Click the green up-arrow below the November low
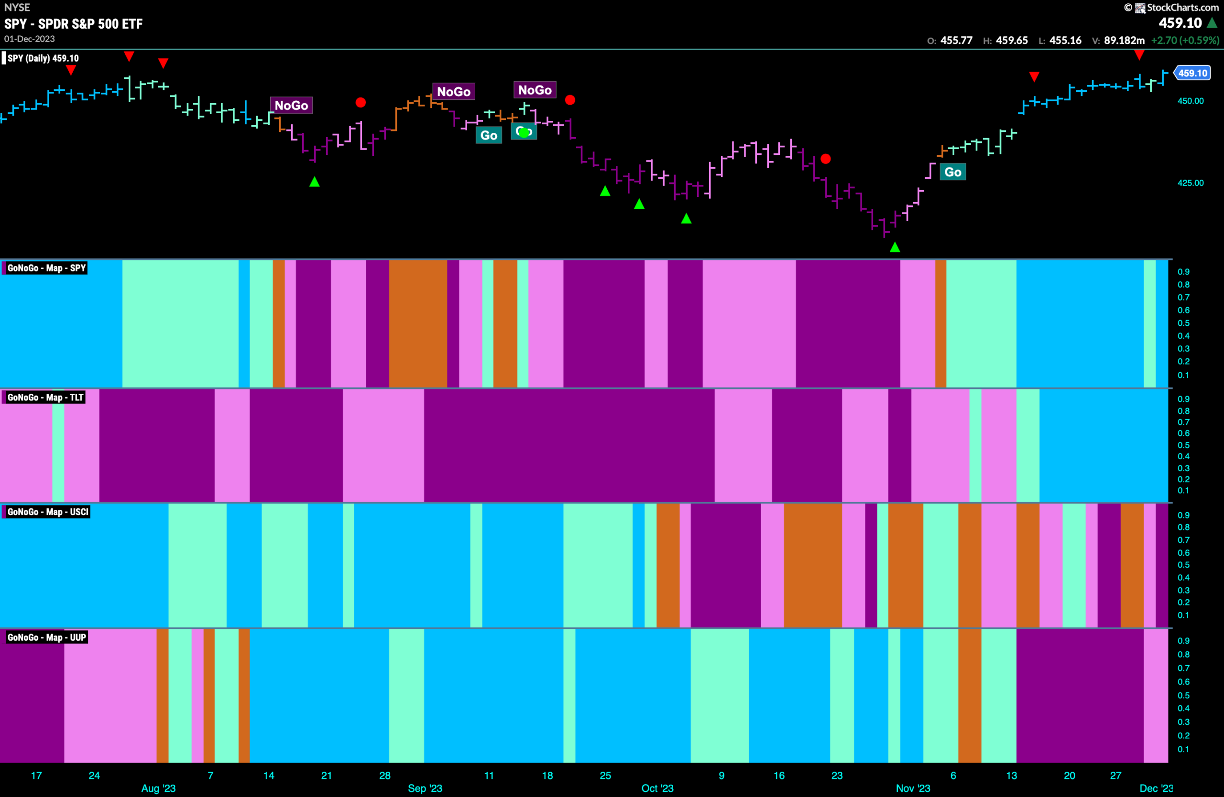This screenshot has height=797, width=1224. [x=895, y=247]
